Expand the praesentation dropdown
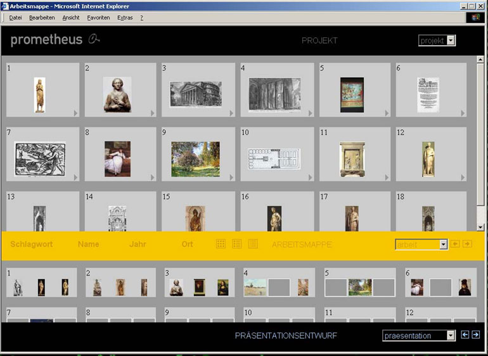Viewport: 488px width, 356px height. point(451,336)
